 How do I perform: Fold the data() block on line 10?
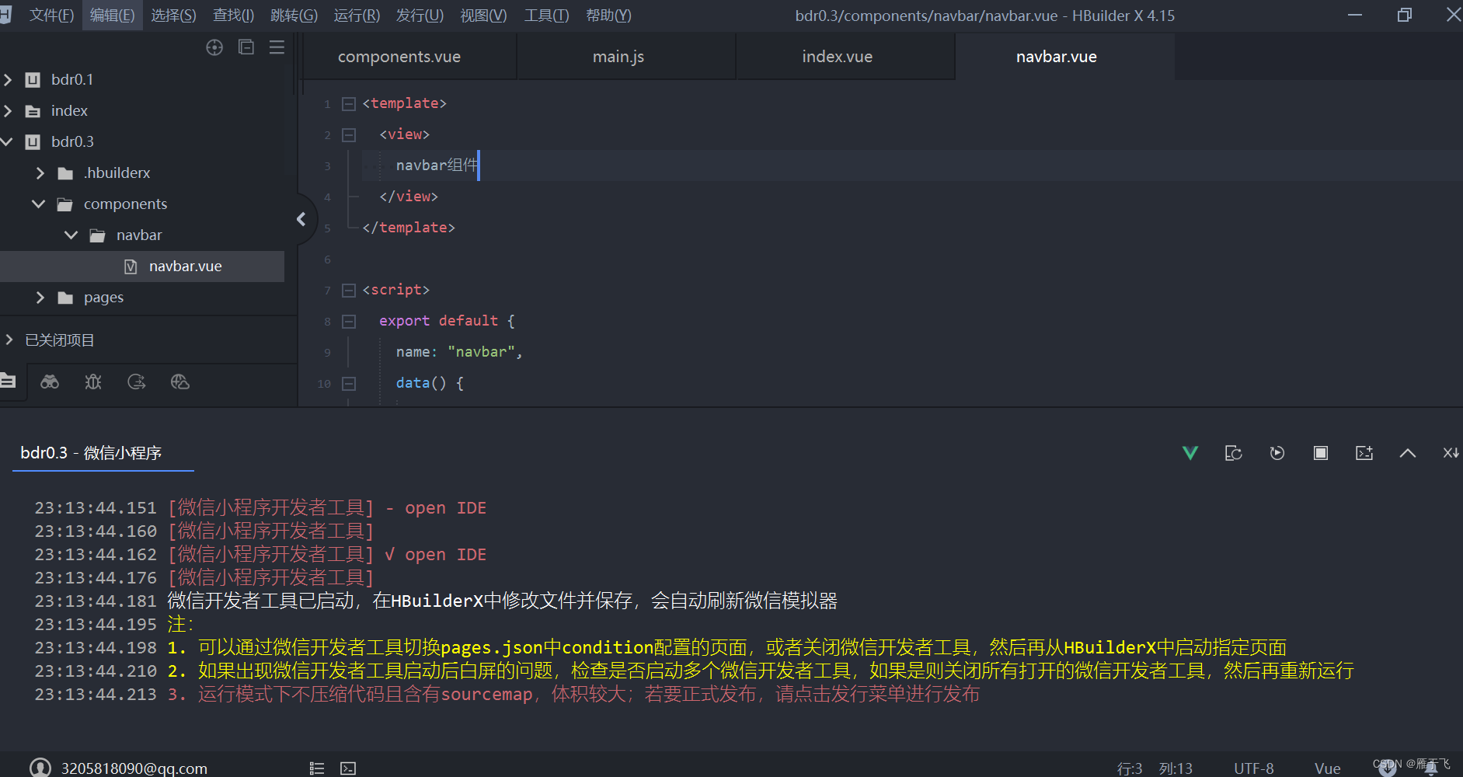tap(349, 383)
